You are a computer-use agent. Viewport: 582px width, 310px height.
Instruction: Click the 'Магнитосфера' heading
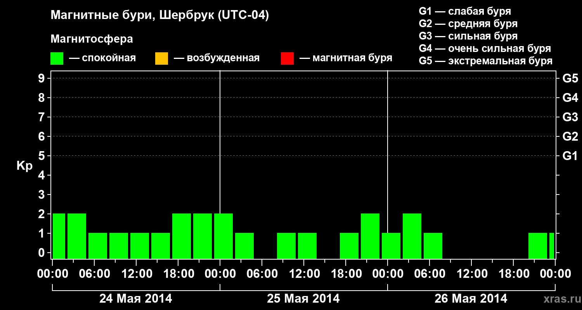pos(92,39)
